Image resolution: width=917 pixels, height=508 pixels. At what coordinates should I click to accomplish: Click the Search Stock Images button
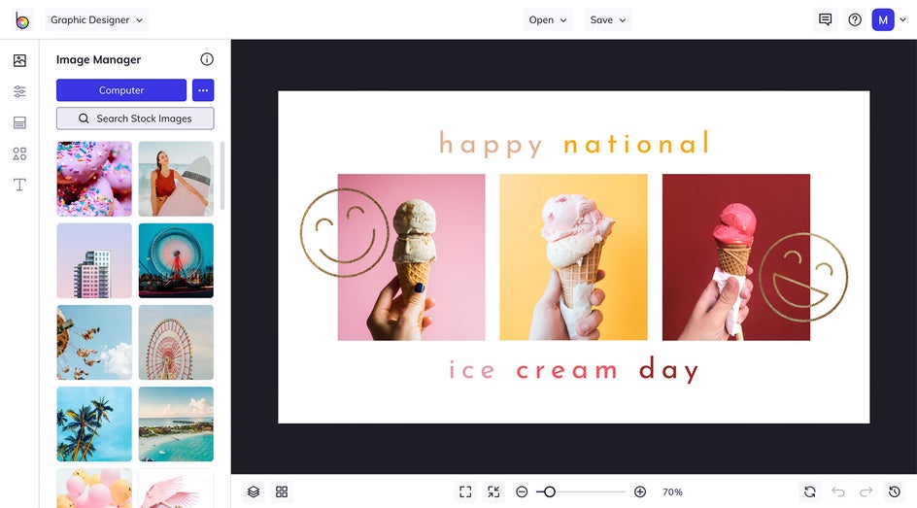135,119
